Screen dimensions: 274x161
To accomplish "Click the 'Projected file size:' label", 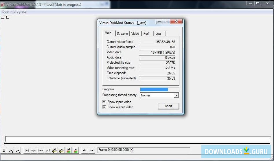I will point(119,63).
